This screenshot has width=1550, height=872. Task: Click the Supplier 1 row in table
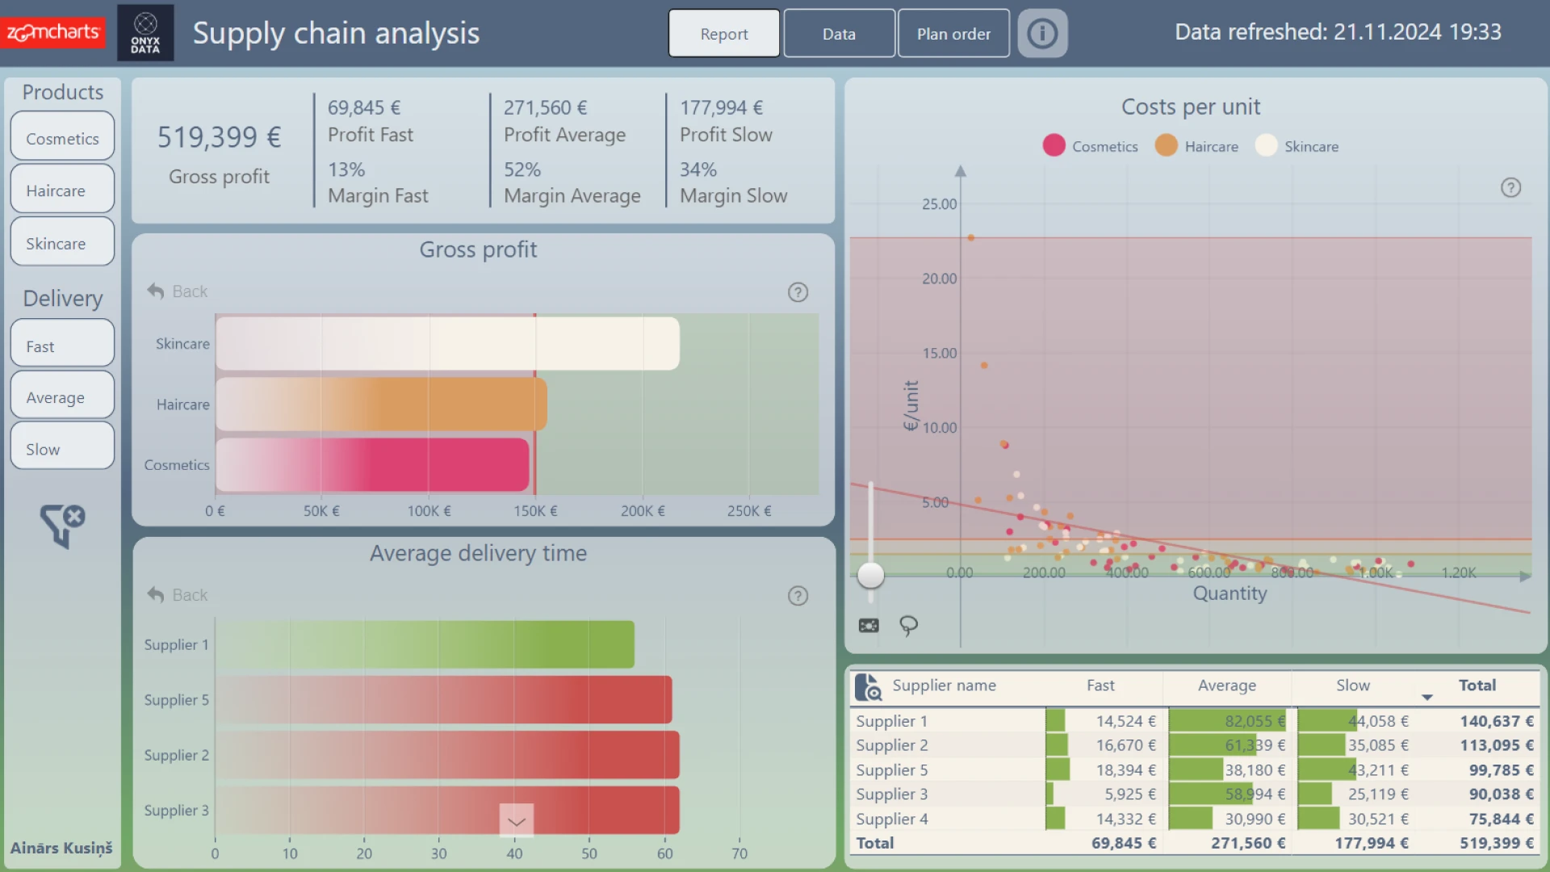coord(1195,721)
